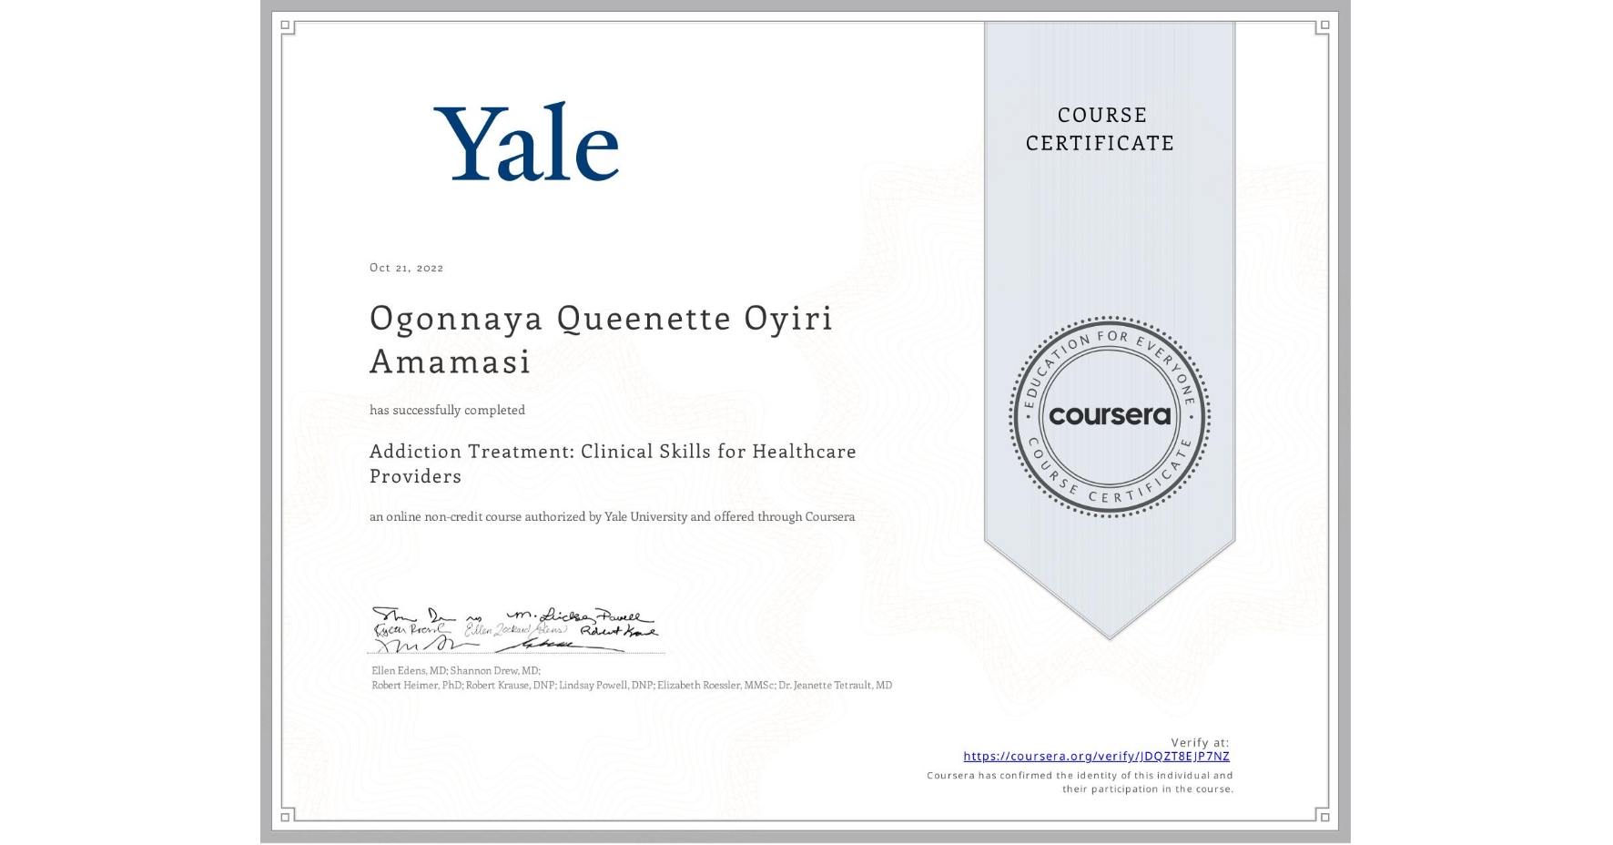This screenshot has width=1613, height=845.
Task: Click the coursera wordmark inside the seal
Action: click(1110, 416)
